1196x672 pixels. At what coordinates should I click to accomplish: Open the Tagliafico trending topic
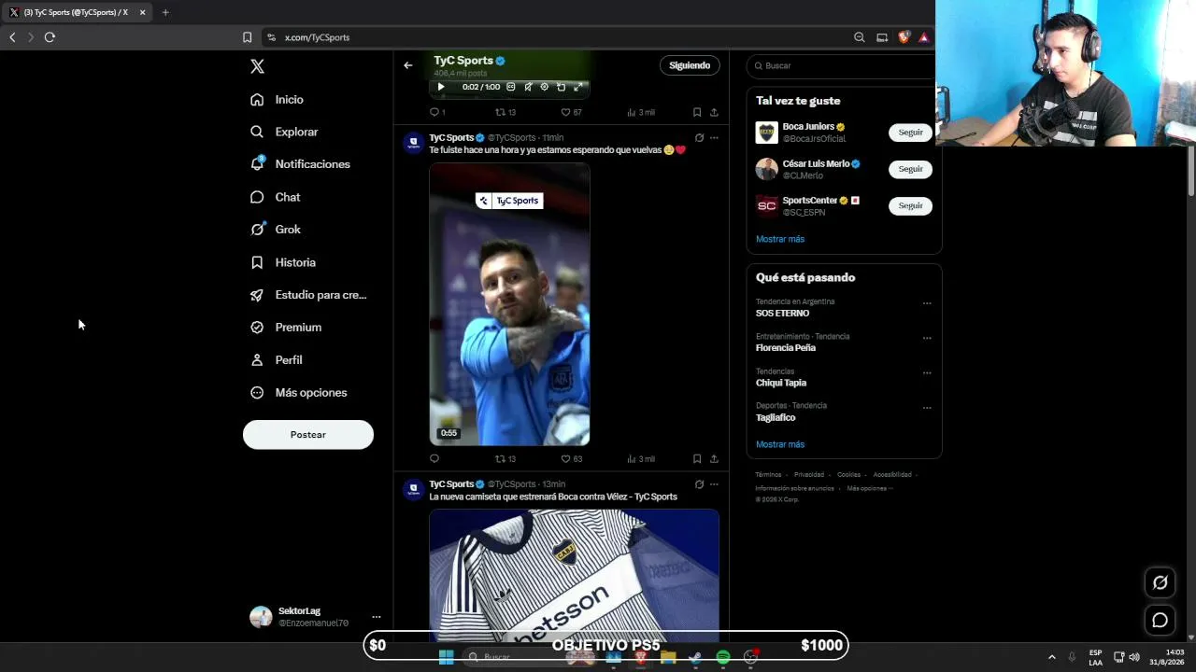click(776, 418)
